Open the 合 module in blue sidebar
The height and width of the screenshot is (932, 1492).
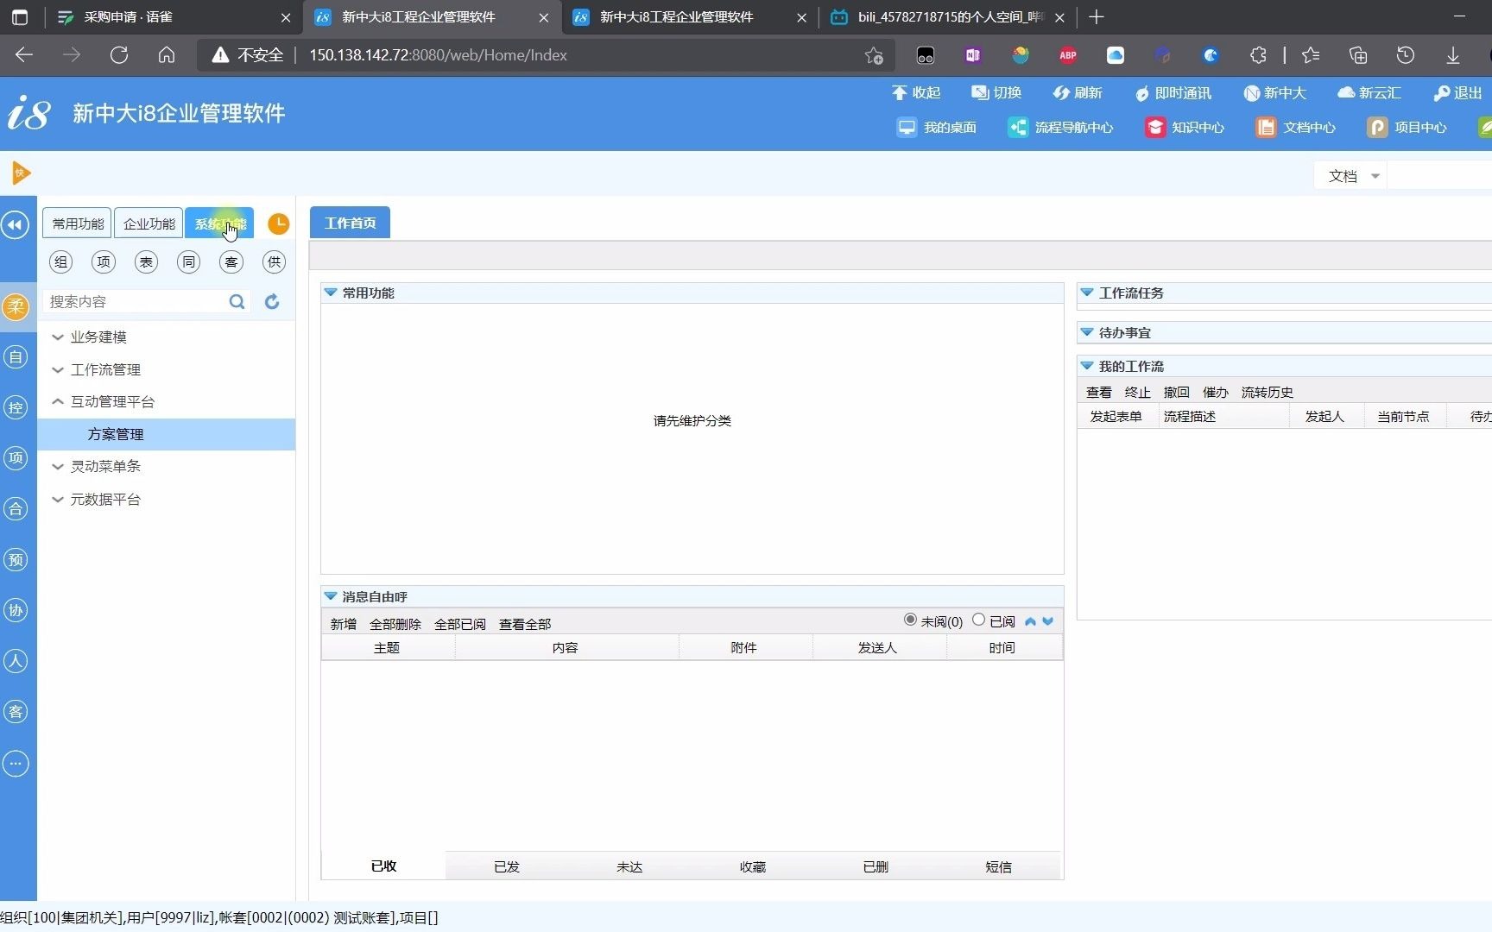[16, 509]
